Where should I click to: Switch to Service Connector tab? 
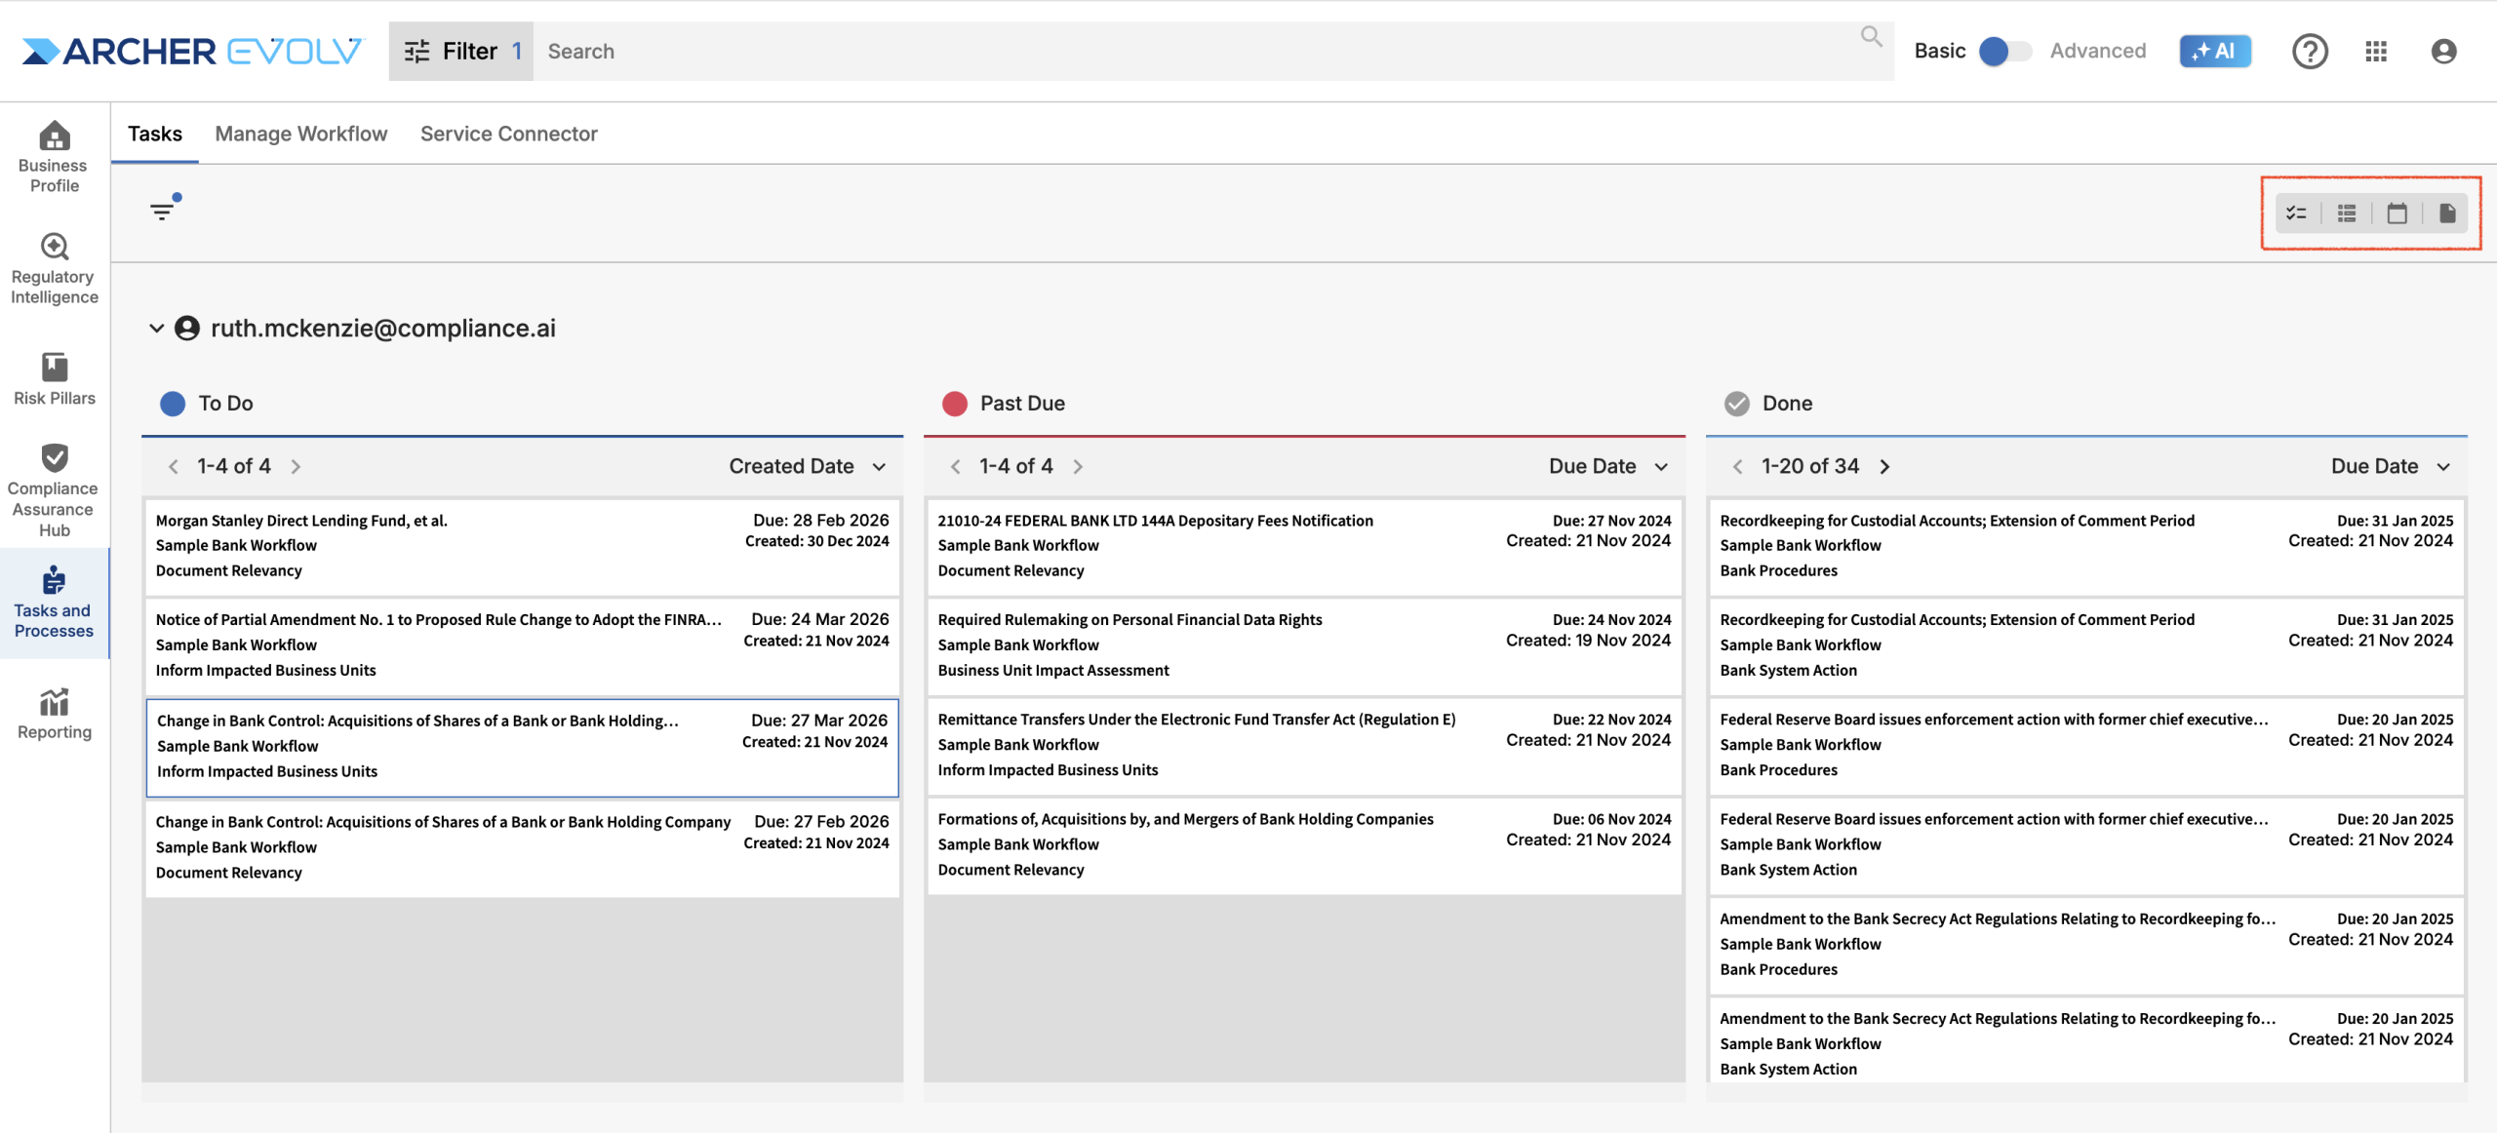pyautogui.click(x=508, y=134)
